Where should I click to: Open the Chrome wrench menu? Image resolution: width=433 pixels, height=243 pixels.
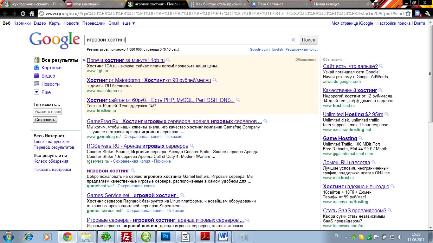click(428, 14)
